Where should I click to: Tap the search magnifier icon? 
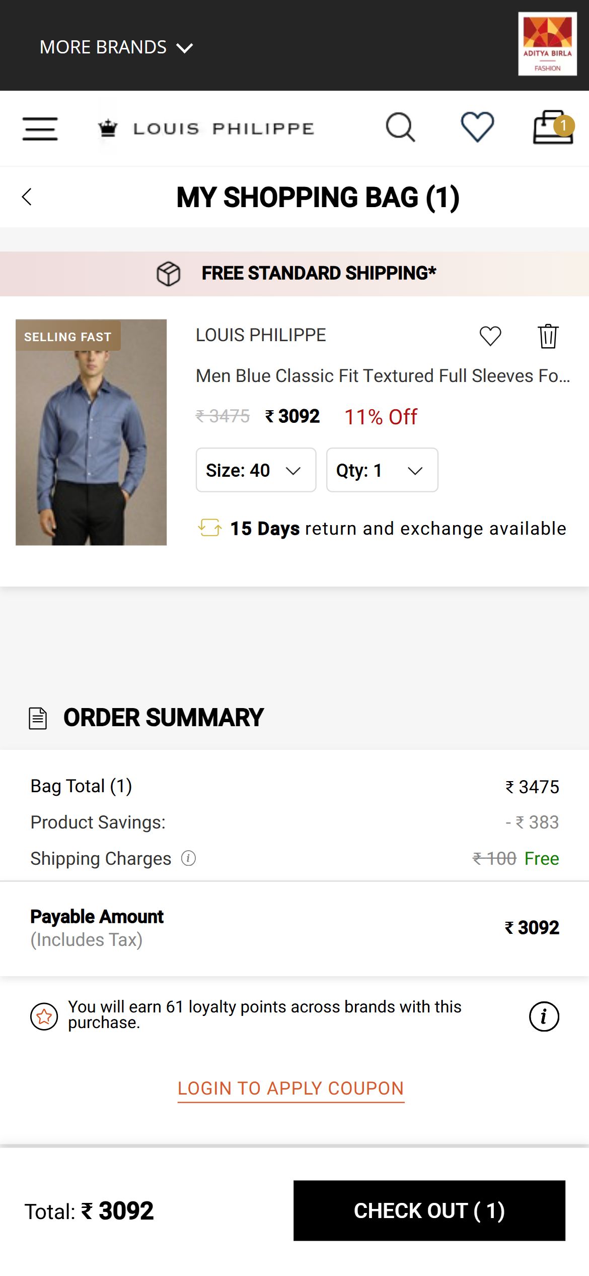pos(400,127)
